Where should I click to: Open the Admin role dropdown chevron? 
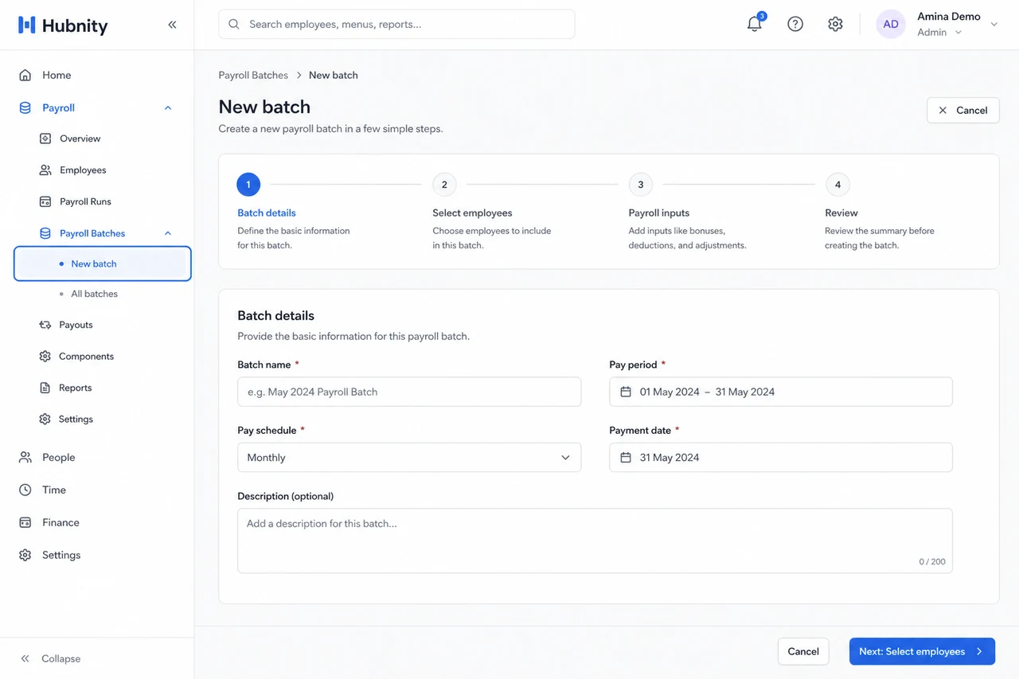[x=958, y=33]
